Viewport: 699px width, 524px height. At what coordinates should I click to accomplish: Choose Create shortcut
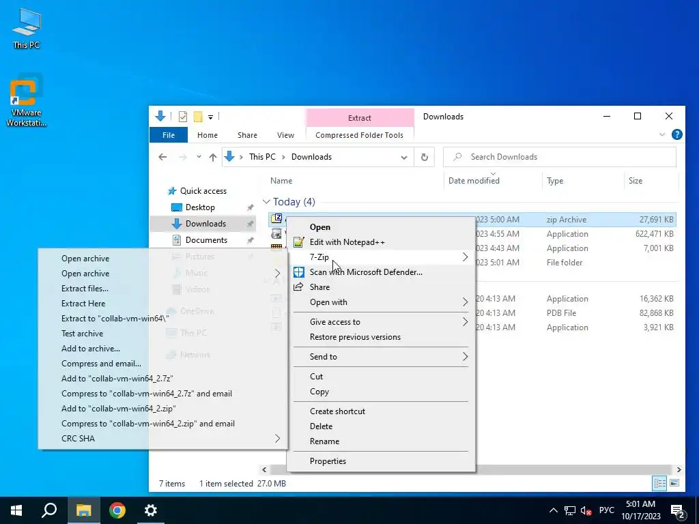(x=381, y=411)
